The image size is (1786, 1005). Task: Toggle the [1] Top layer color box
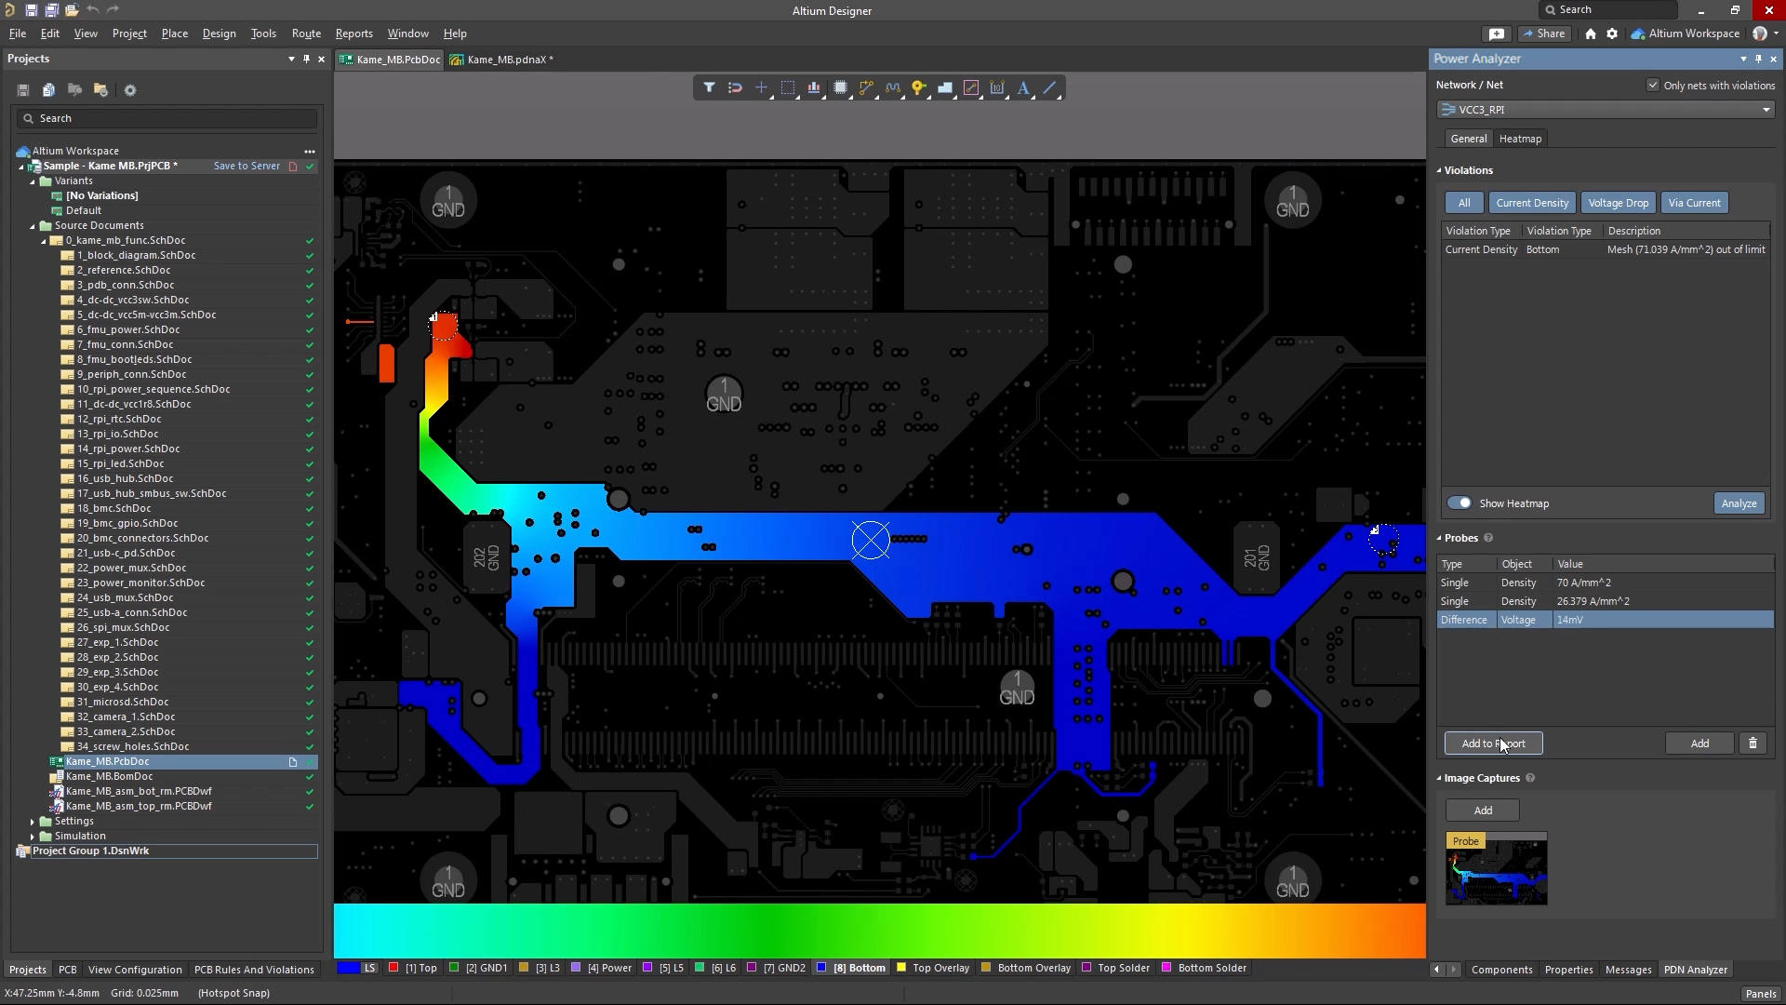[x=393, y=968]
